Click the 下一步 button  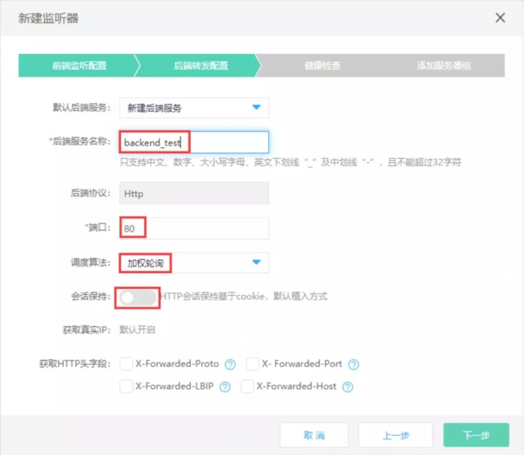coord(476,435)
